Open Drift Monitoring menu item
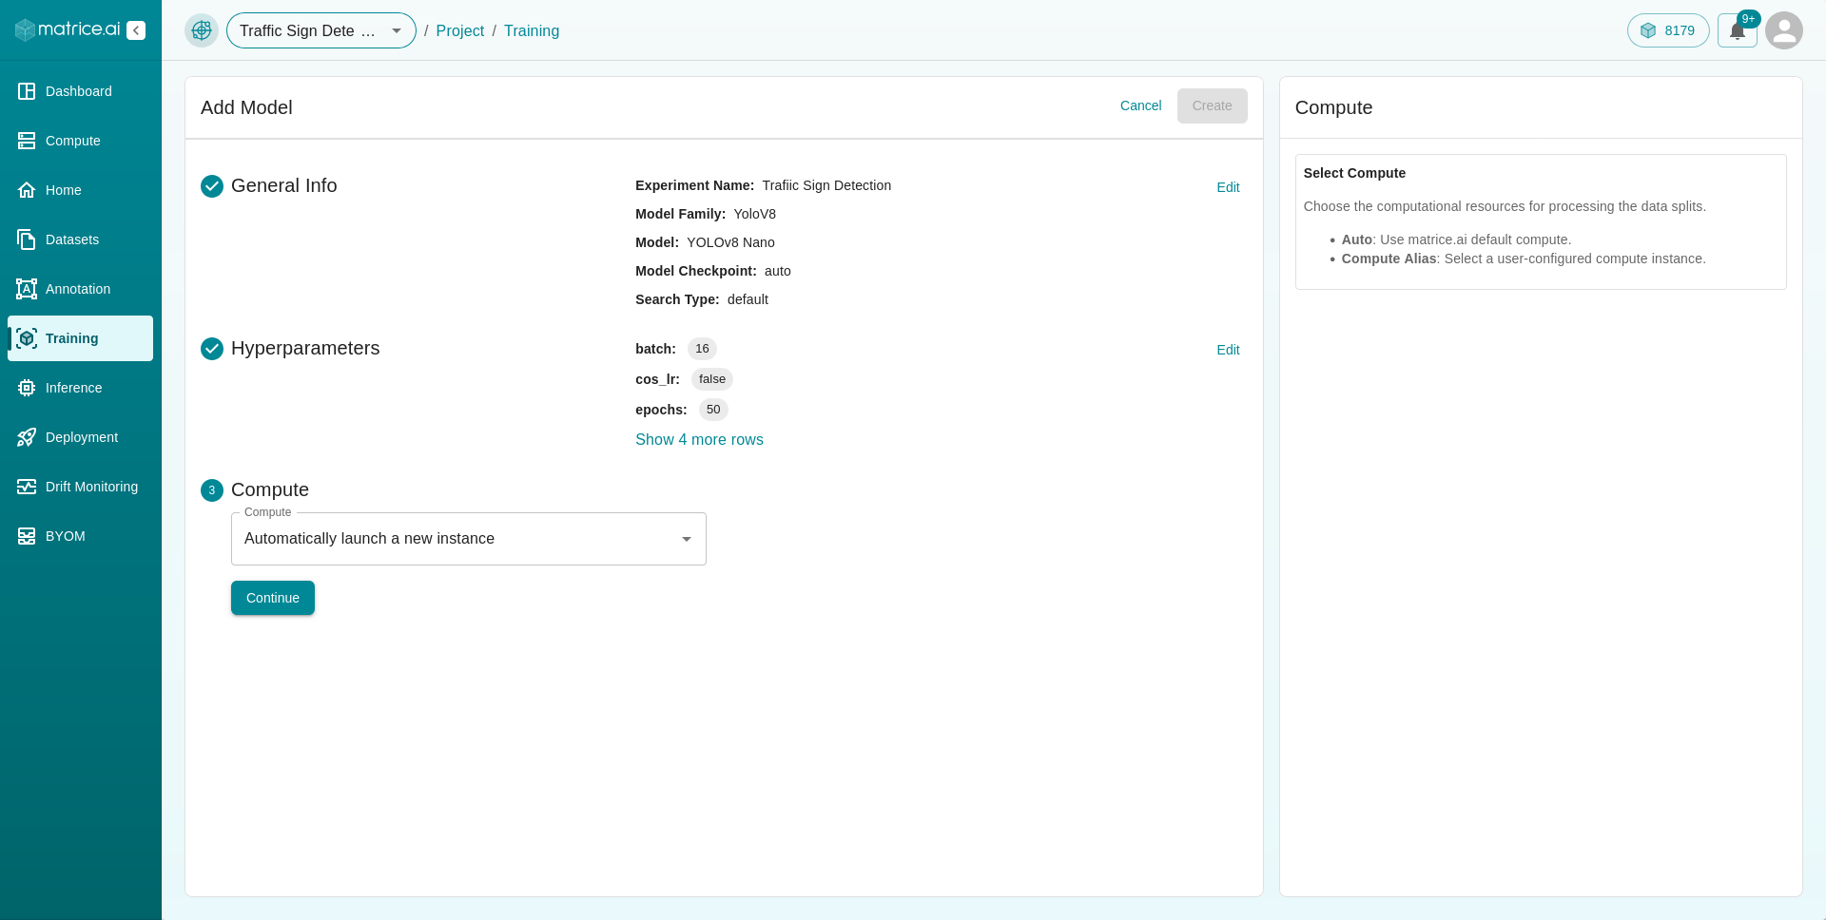The width and height of the screenshot is (1826, 920). click(x=80, y=487)
